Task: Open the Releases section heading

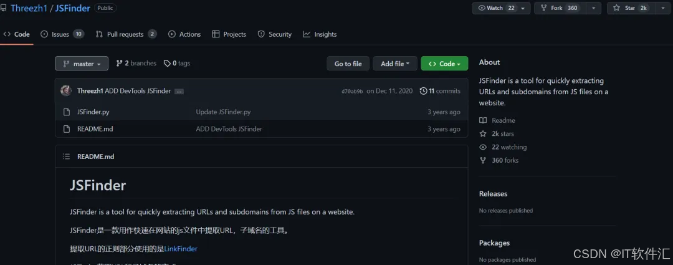Action: pyautogui.click(x=493, y=194)
